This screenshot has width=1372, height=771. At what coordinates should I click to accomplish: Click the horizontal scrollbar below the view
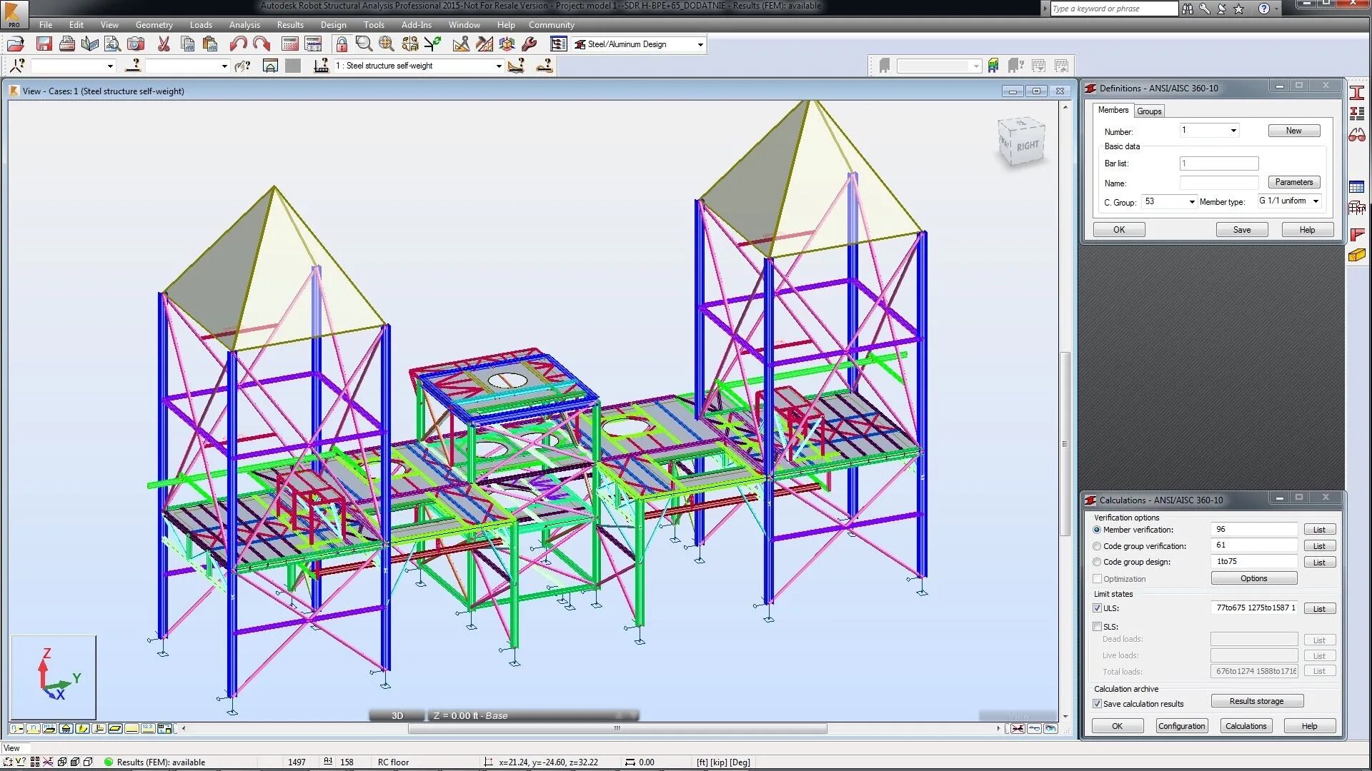[617, 729]
